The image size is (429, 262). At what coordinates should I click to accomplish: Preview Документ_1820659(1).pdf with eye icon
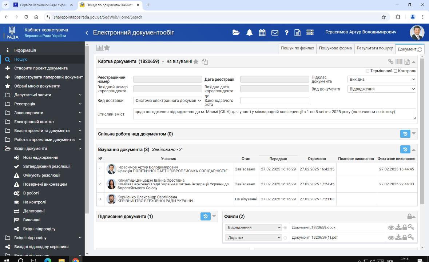pyautogui.click(x=391, y=238)
